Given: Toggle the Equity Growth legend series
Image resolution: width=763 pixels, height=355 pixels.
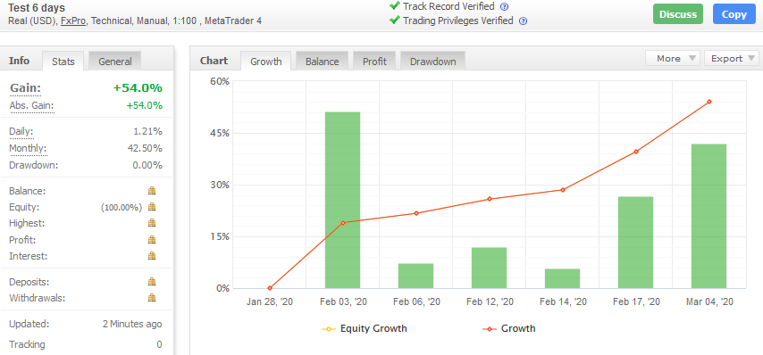Looking at the screenshot, I should pyautogui.click(x=364, y=329).
